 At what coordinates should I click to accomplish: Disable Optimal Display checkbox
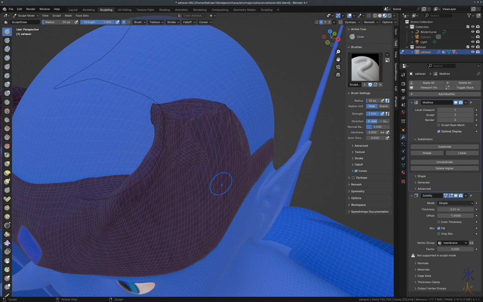pyautogui.click(x=439, y=131)
